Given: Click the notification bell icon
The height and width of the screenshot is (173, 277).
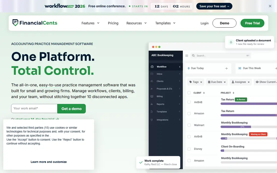Looking at the screenshot, I should tap(231, 42).
